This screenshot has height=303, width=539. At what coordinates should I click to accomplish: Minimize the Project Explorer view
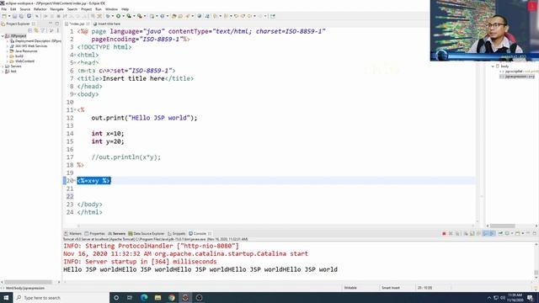pos(51,24)
